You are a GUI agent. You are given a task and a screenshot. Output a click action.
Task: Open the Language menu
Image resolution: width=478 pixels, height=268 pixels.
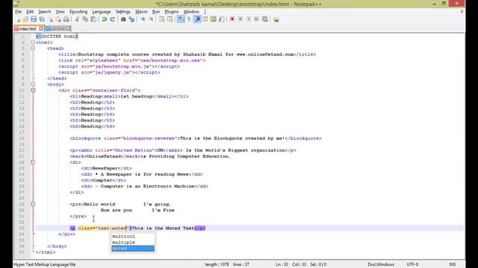click(x=102, y=12)
